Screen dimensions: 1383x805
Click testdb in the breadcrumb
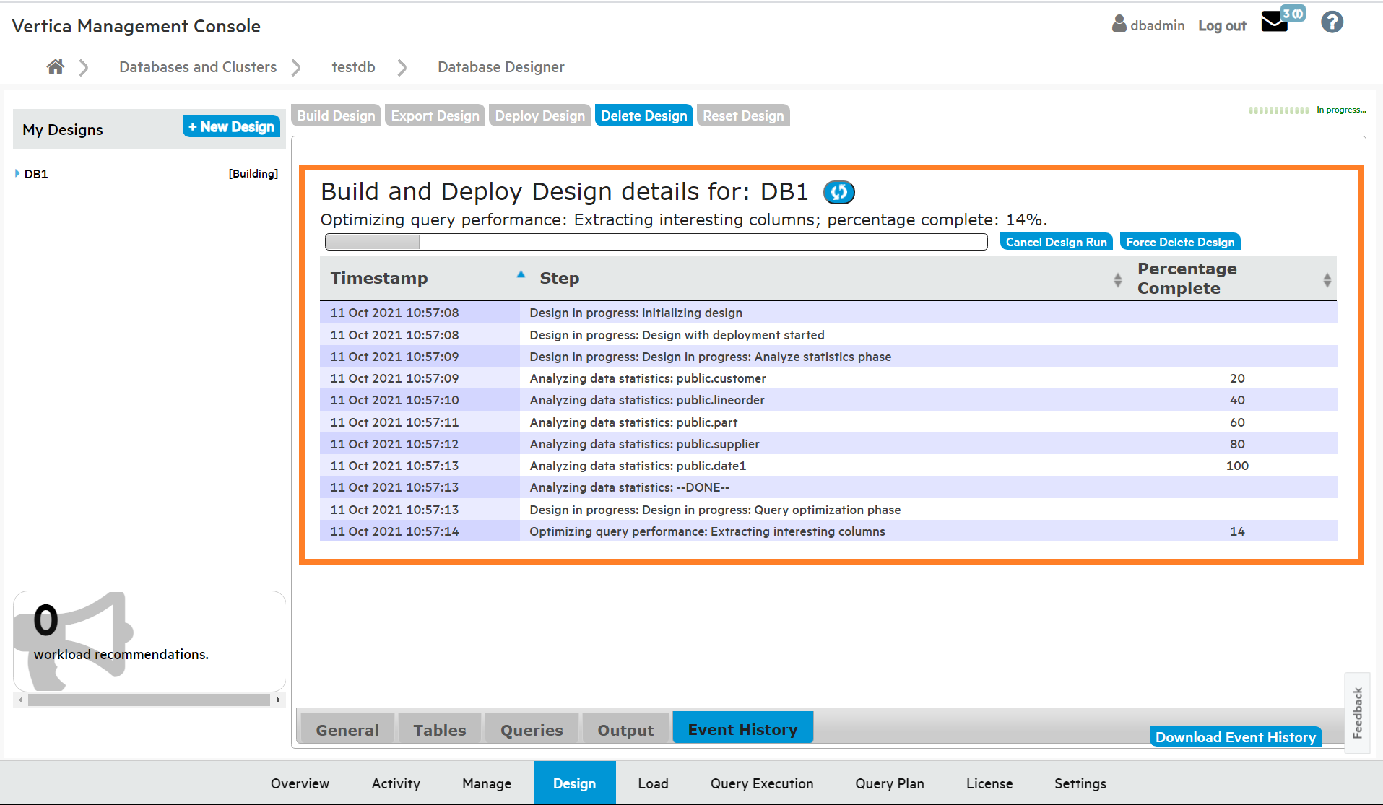(353, 67)
